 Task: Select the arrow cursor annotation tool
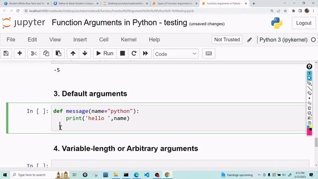[309, 79]
